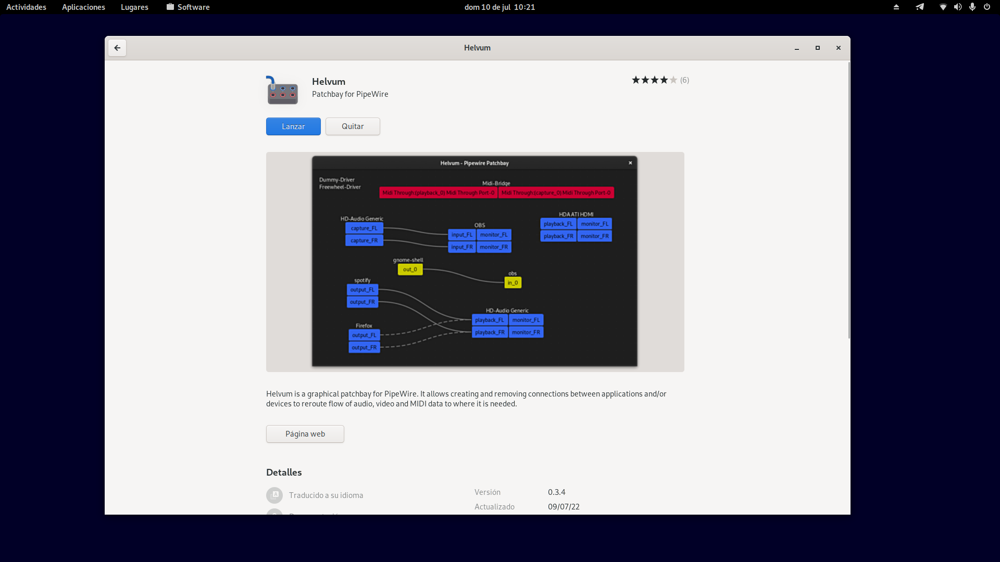This screenshot has width=1000, height=562.
Task: Open the Aplicaciones menu
Action: [83, 7]
